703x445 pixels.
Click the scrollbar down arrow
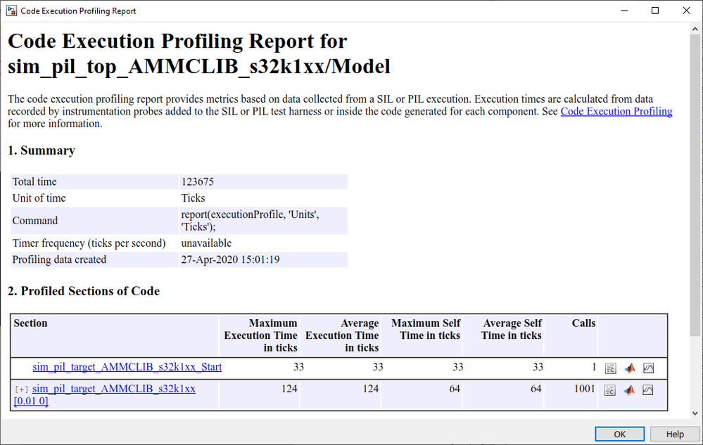tap(695, 413)
